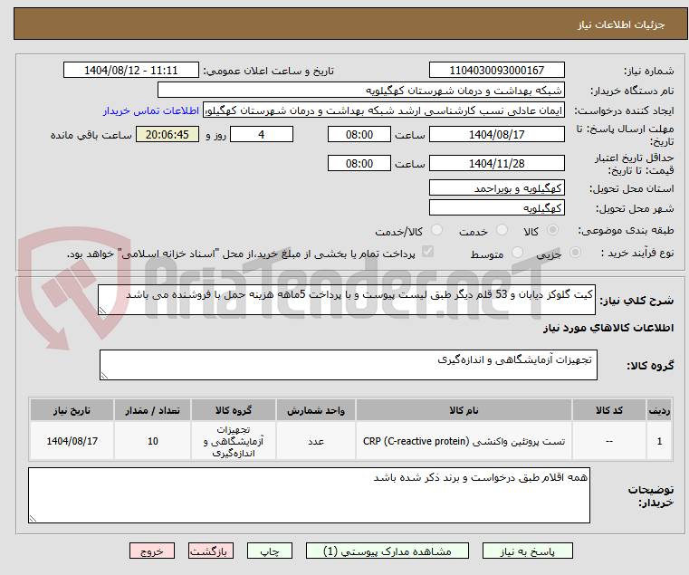Click the goods group box resize handle
This screenshot has width=689, height=575.
coord(104,376)
